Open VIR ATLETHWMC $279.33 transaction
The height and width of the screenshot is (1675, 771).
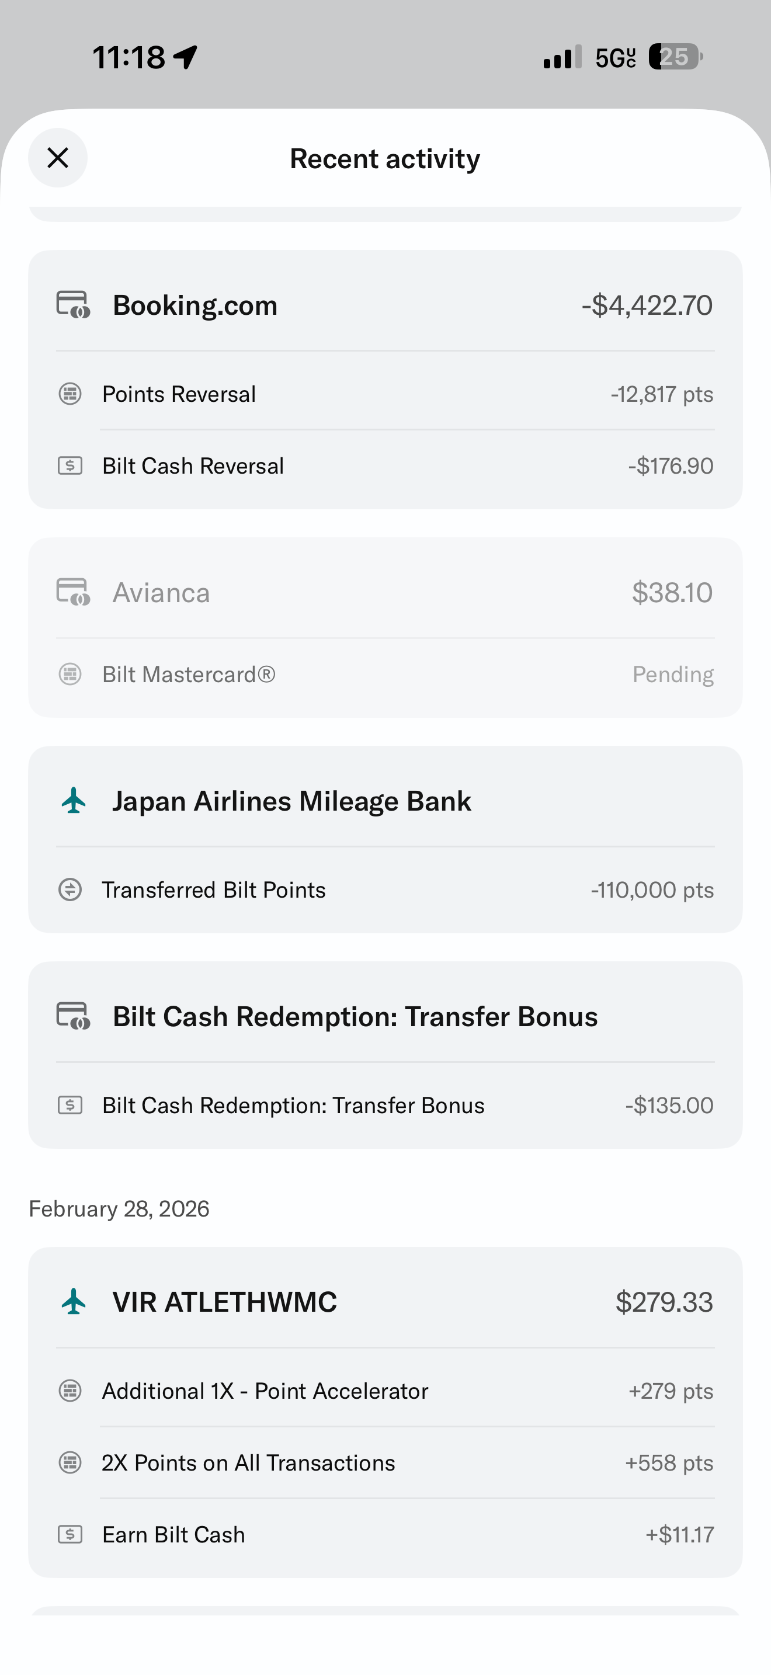(225, 1302)
